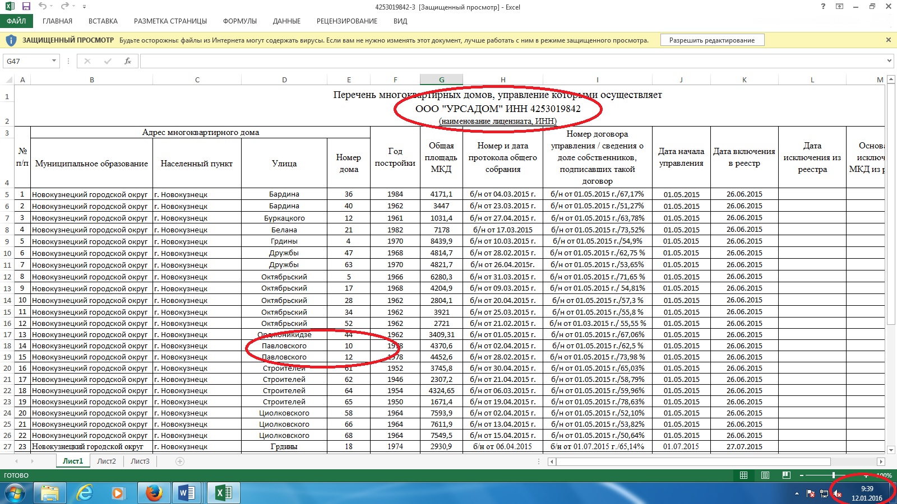Click the ЗАЩИЩЕННЫЙ ПРОСМОТР label
The width and height of the screenshot is (897, 504).
point(68,40)
